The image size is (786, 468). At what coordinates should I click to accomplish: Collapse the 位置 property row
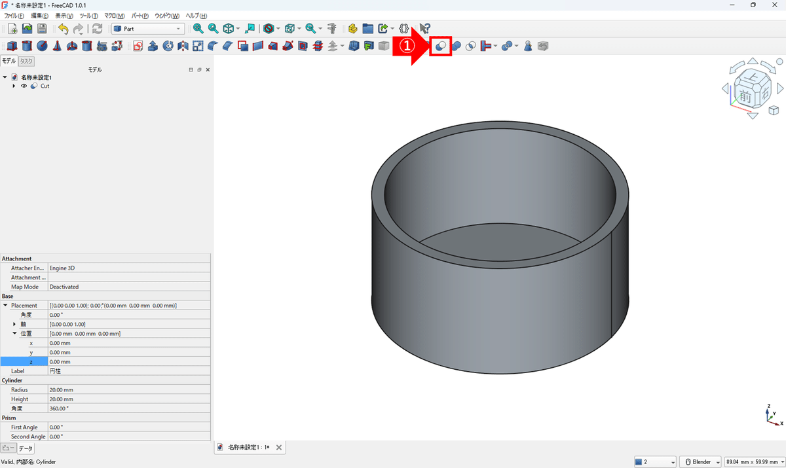pyautogui.click(x=15, y=334)
